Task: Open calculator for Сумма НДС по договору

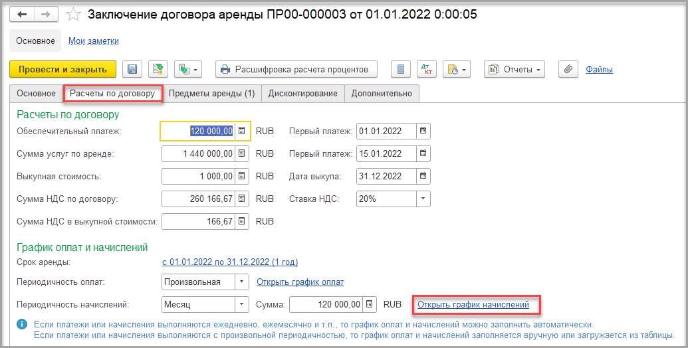Action: [241, 199]
